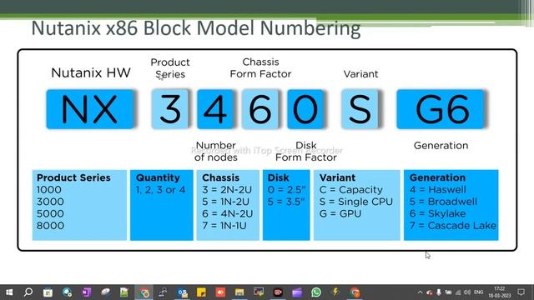Click the '0 = 2.5"' disk entry
The height and width of the screenshot is (300, 534).
pos(286,189)
